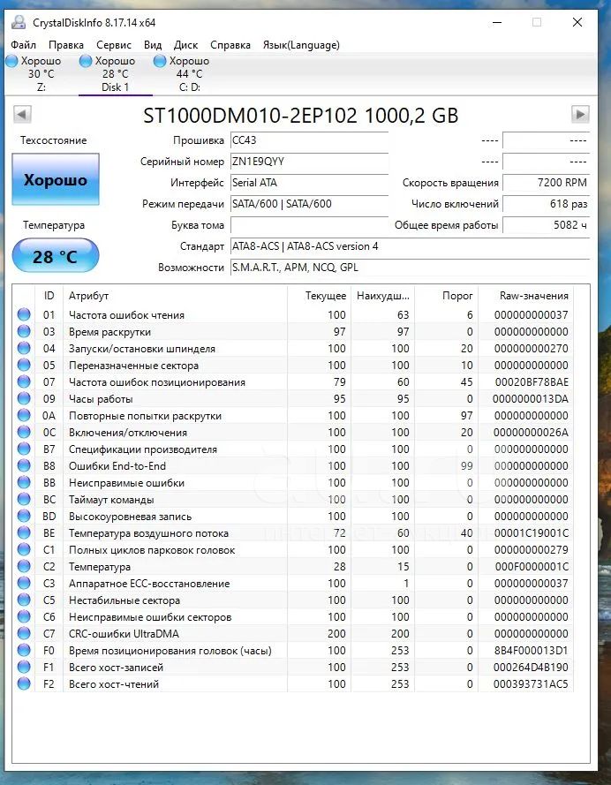Switch to the Z: disk tab
Image resolution: width=611 pixels, height=785 pixels.
click(x=41, y=74)
